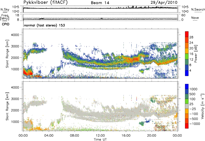The height and width of the screenshot is (141, 205).
Task: Select the N.Sky legend label
Action: pyautogui.click(x=5, y=9)
